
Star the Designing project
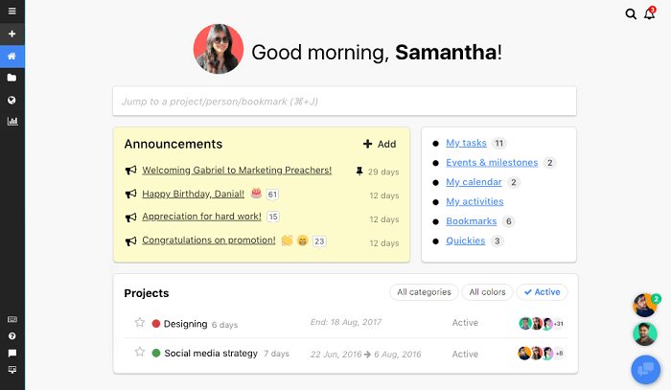click(139, 324)
